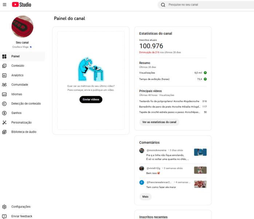
Task: Click the Idiomas subtitles icon
Action: (4, 94)
